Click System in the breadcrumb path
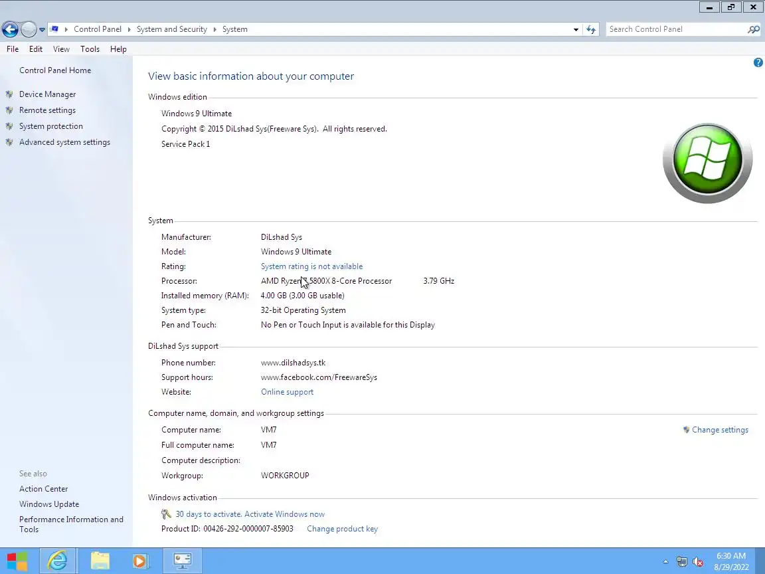 click(x=234, y=29)
